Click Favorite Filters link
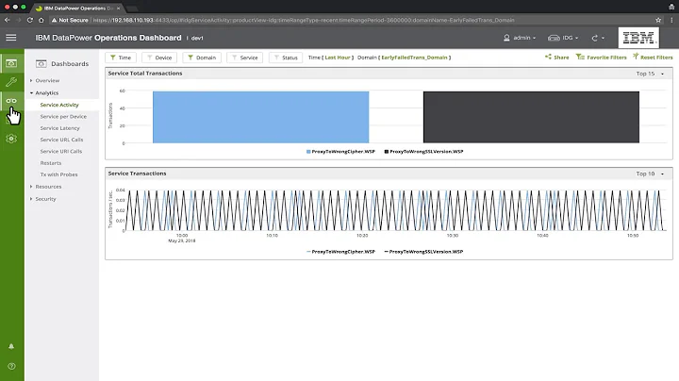Viewport: 679px width, 381px height. click(x=606, y=58)
